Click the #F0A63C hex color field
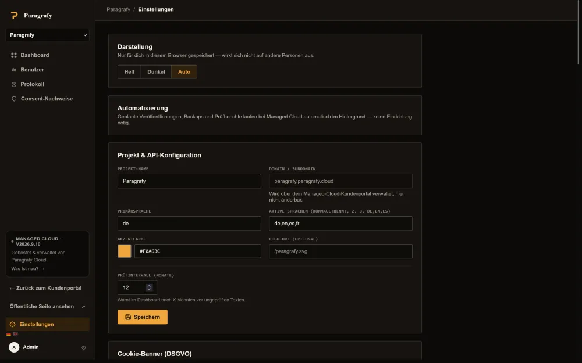 198,251
